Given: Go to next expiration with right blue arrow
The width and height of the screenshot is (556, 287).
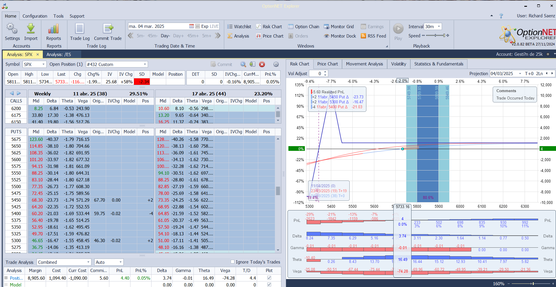Looking at the screenshot, I should 19,93.
